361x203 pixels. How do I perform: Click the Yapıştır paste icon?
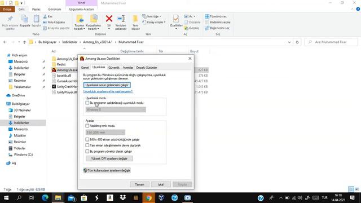[36, 19]
